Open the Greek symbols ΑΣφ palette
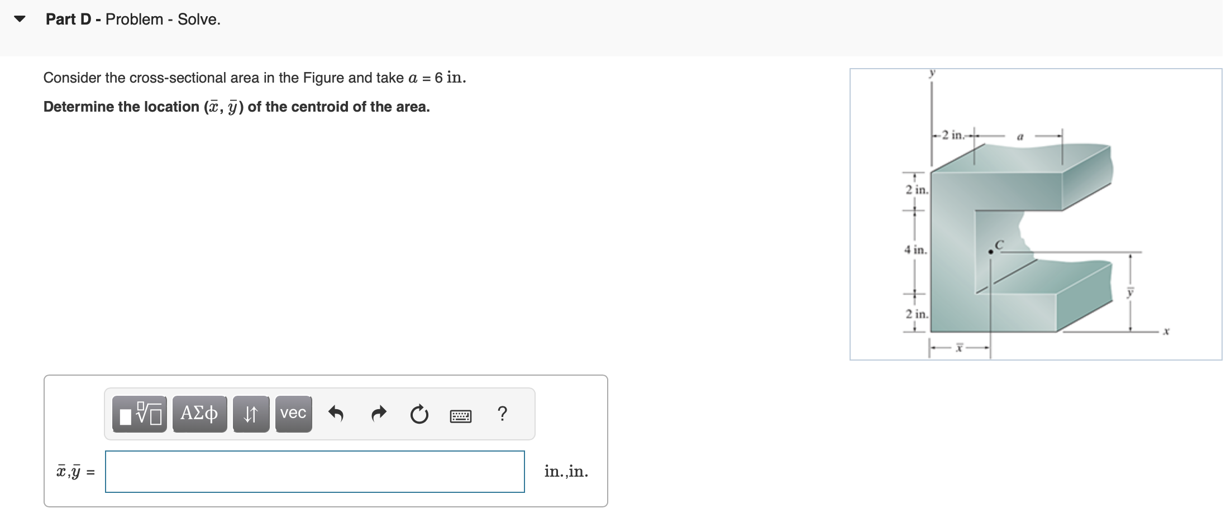Image resolution: width=1226 pixels, height=518 pixels. (x=199, y=414)
